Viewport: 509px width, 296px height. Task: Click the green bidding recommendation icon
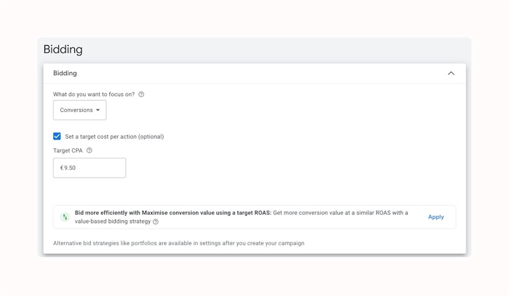tap(65, 217)
